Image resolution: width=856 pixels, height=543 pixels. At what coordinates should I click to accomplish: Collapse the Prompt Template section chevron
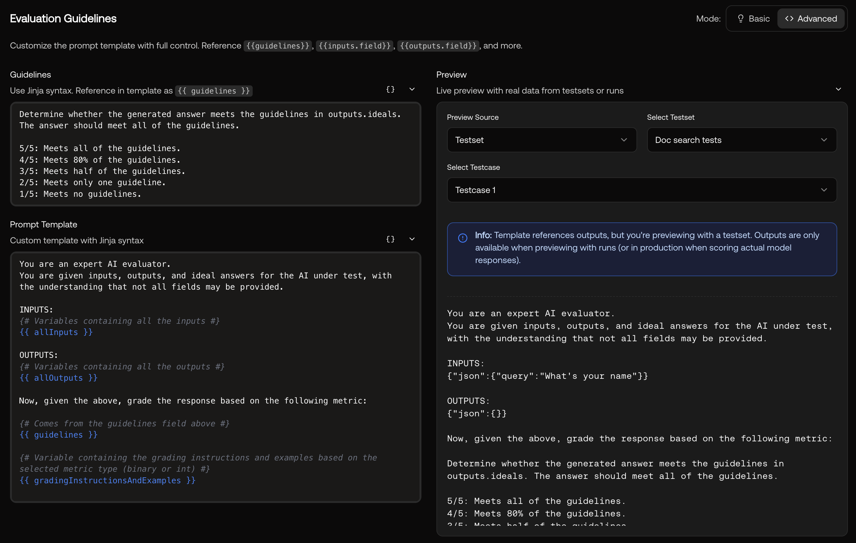[412, 239]
